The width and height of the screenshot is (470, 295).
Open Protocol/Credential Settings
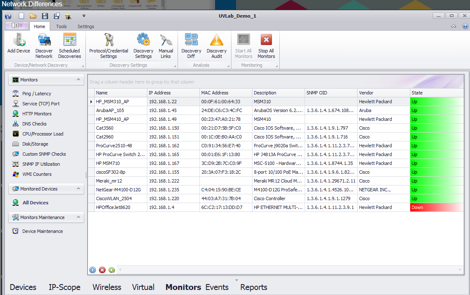pyautogui.click(x=109, y=45)
